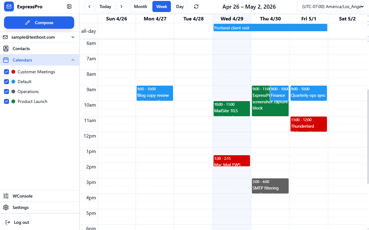The image size is (369, 230).
Task: Open the Portland client visit all-day event
Action: click(270, 28)
